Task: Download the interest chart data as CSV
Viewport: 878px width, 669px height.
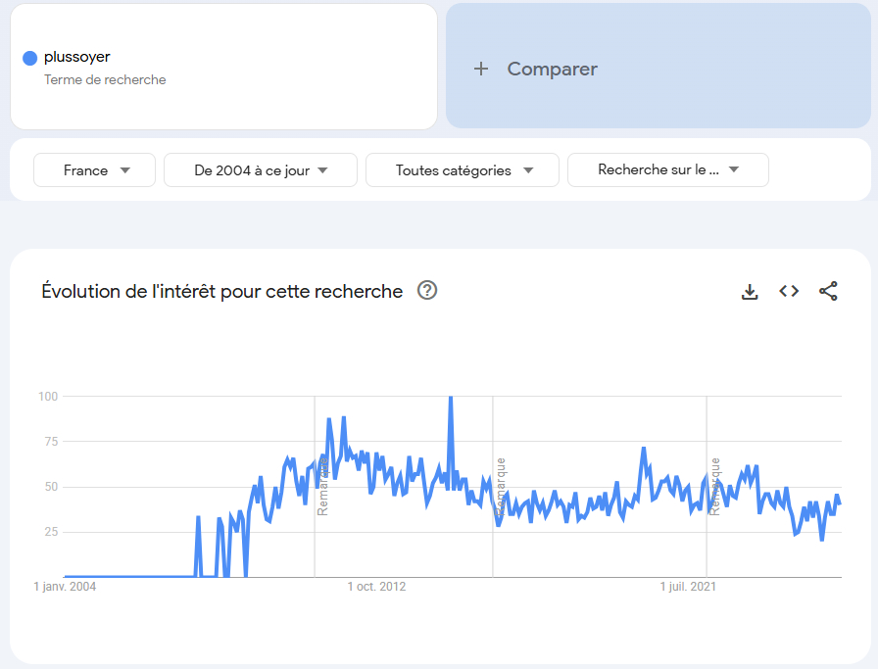Action: click(x=750, y=291)
